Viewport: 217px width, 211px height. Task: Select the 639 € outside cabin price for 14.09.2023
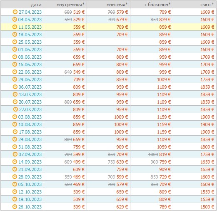point(122,162)
